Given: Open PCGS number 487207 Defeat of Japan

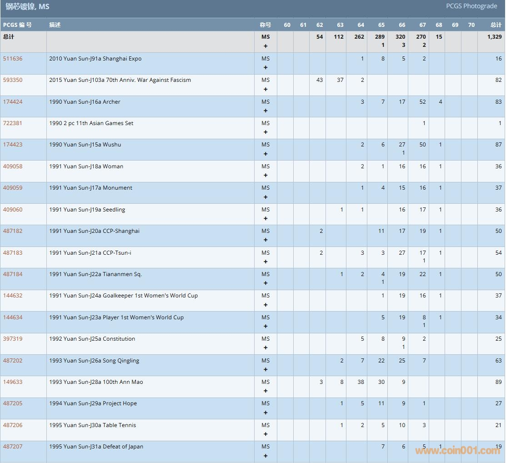Looking at the screenshot, I should pos(13,447).
